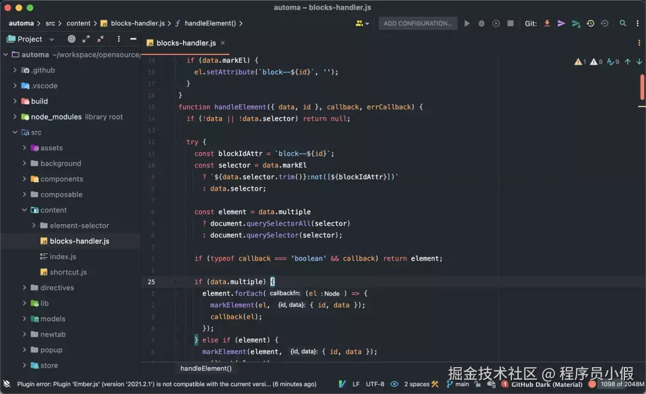Viewport: 646px width, 394px height.
Task: Open Git branch main widget
Action: point(458,384)
